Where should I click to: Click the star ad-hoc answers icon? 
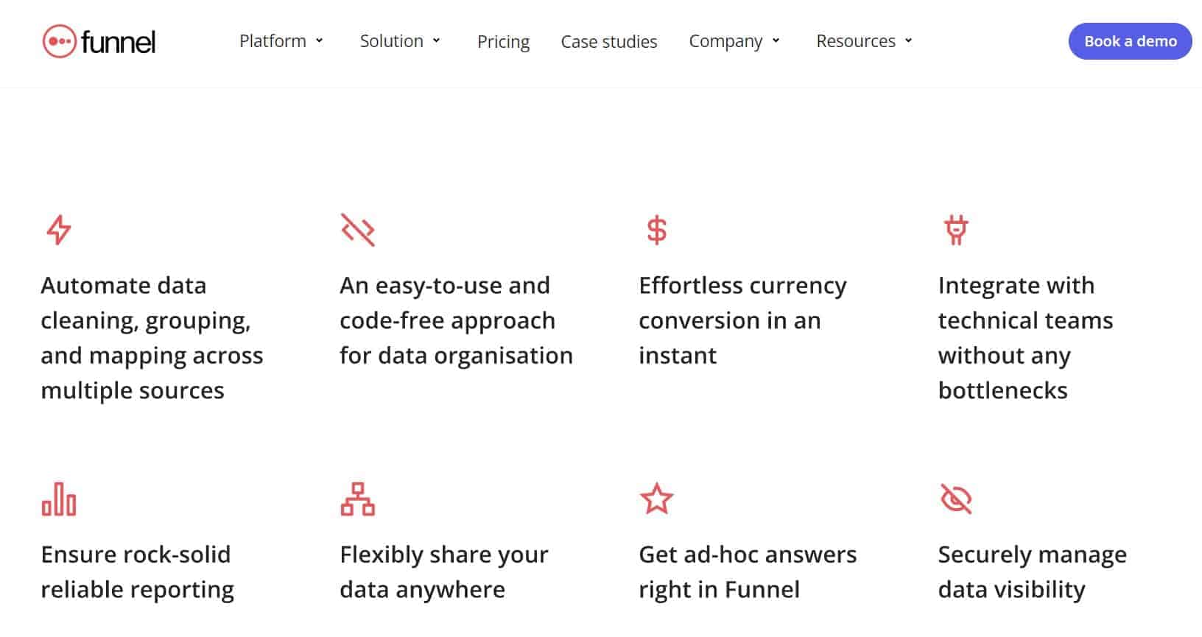656,499
